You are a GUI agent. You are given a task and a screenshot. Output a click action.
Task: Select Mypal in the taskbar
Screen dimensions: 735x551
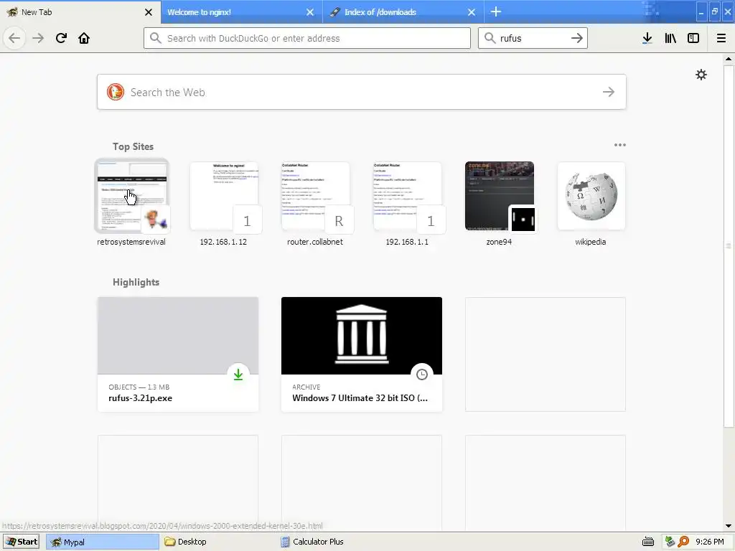point(103,542)
